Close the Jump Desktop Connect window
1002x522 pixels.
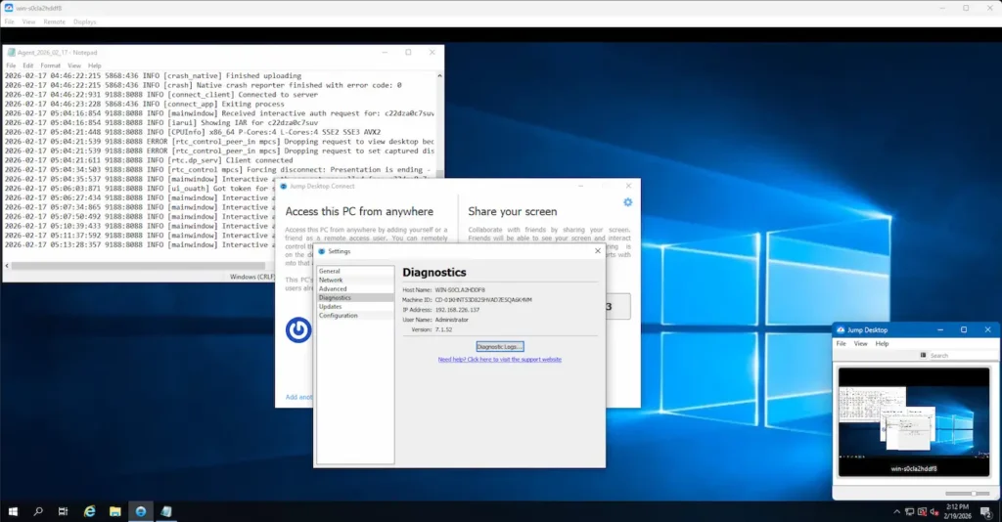[x=628, y=186]
